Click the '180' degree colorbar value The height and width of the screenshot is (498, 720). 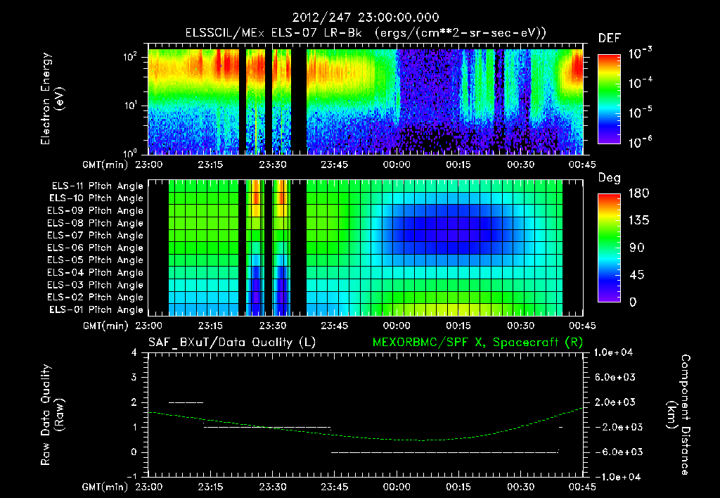tap(638, 193)
